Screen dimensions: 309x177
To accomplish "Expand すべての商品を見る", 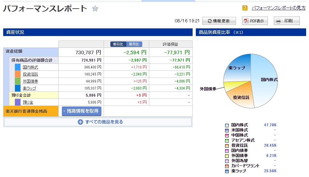I will [98, 122].
